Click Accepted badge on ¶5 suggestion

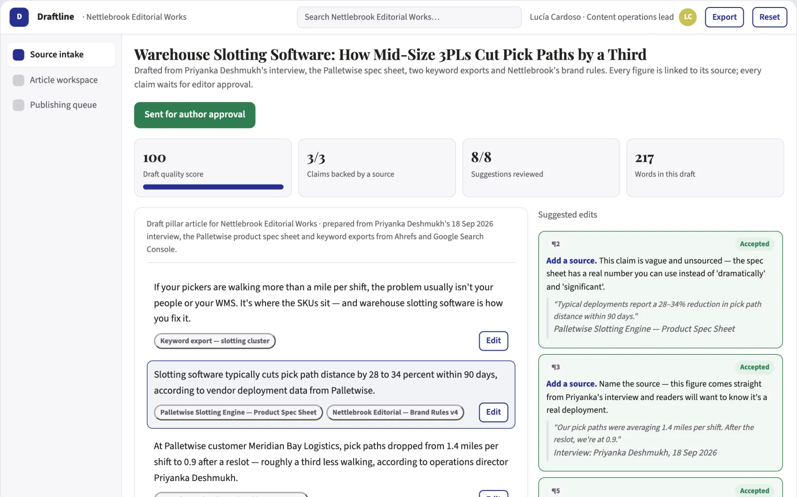[x=754, y=491]
